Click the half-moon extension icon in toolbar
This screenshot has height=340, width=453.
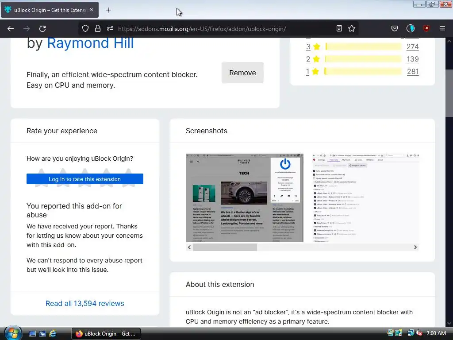coord(410,28)
